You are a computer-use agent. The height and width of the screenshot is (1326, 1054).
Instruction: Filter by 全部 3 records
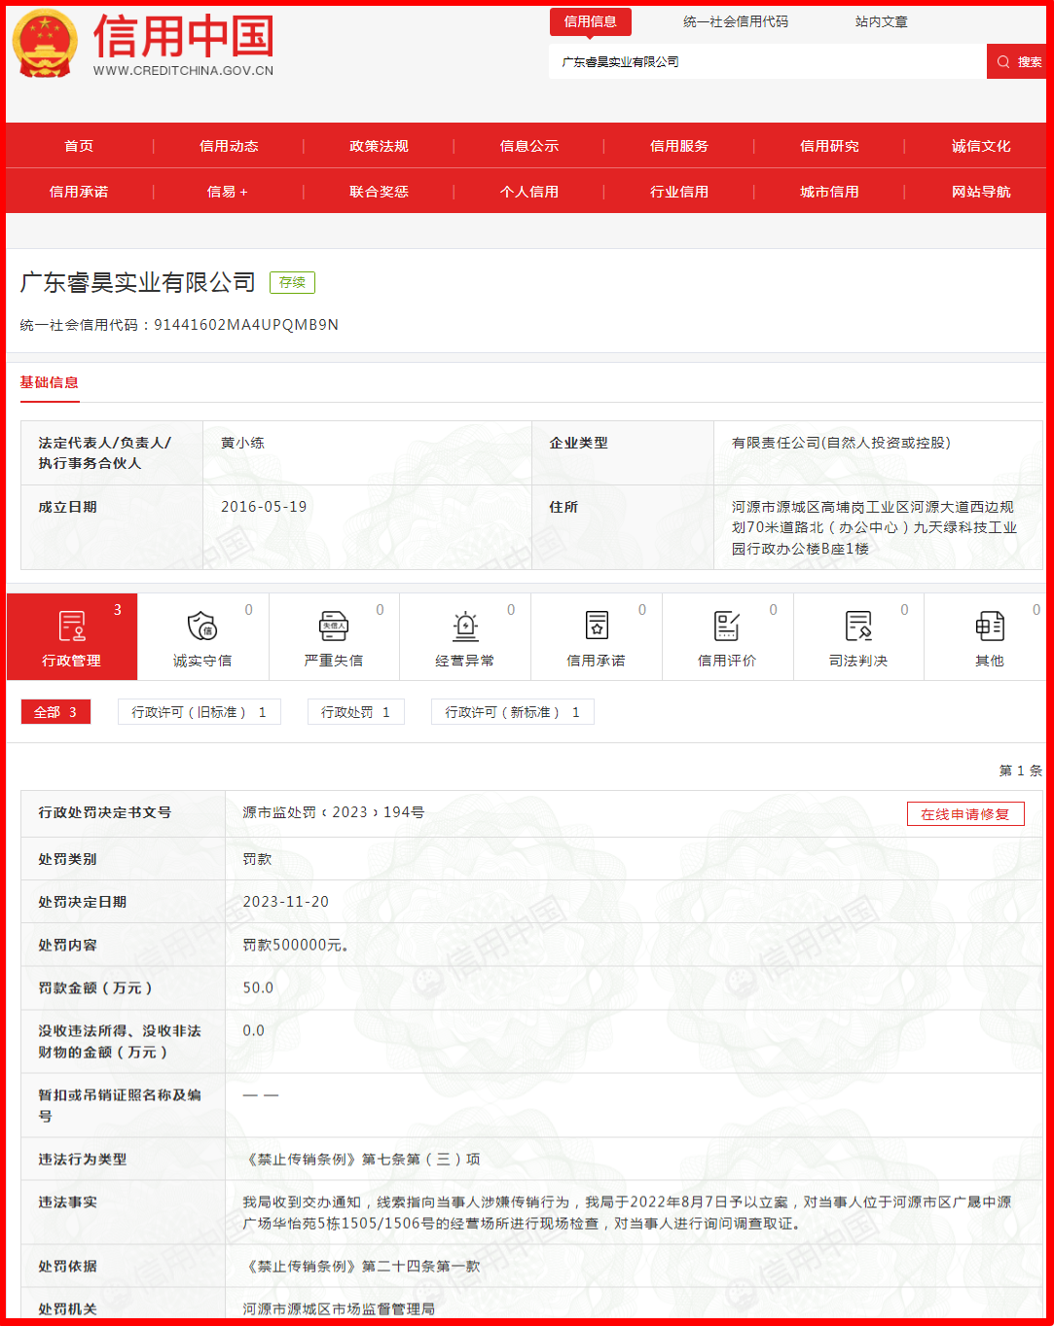[x=56, y=712]
